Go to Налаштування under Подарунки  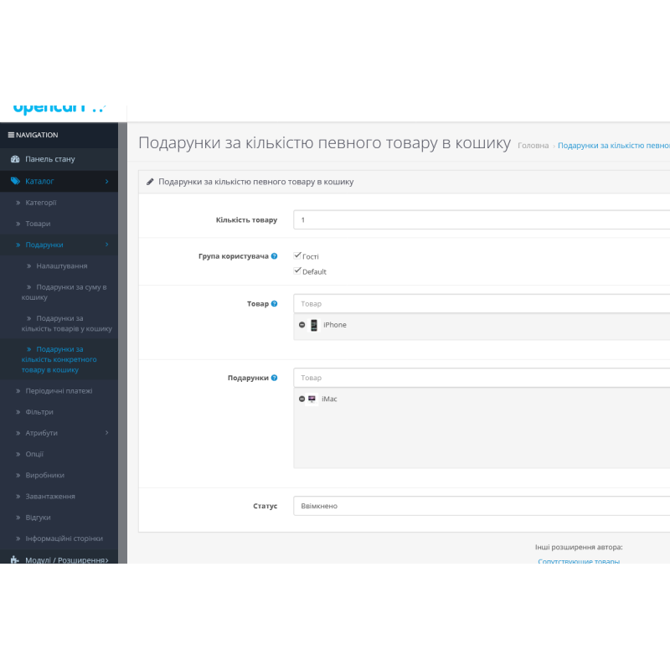61,265
